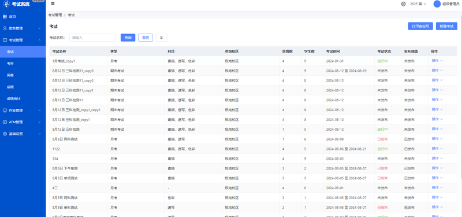Open 操作 dropdown for 8月12日 三科检测11_copy3
This screenshot has width=462, height=217.
click(x=437, y=70)
